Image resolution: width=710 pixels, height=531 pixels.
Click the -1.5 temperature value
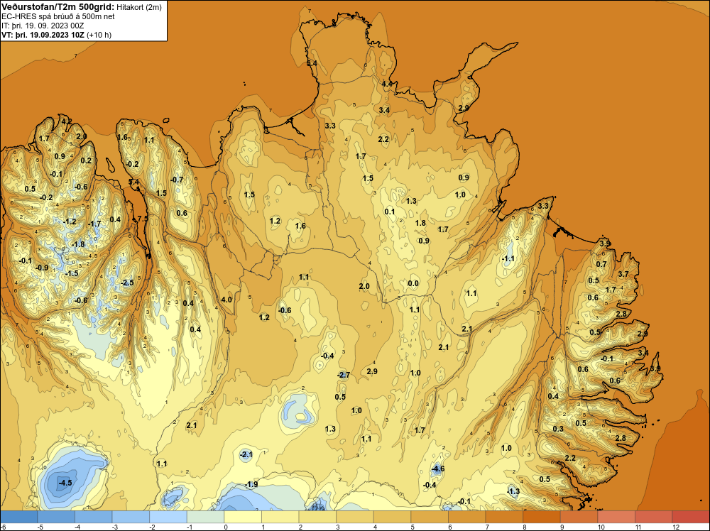coord(72,273)
